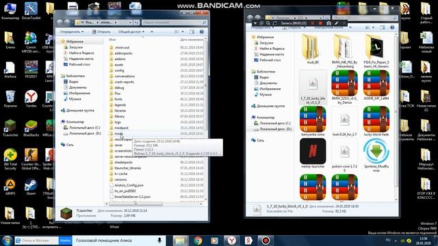The width and height of the screenshot is (438, 246).
Task: Select the .mixin.out folder
Action: tap(122, 47)
